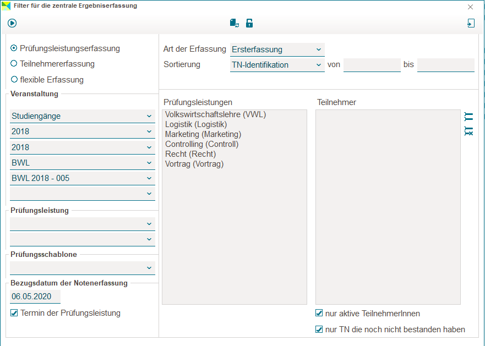Click the refresh data toolbar icon
The width and height of the screenshot is (485, 346).
[235, 23]
